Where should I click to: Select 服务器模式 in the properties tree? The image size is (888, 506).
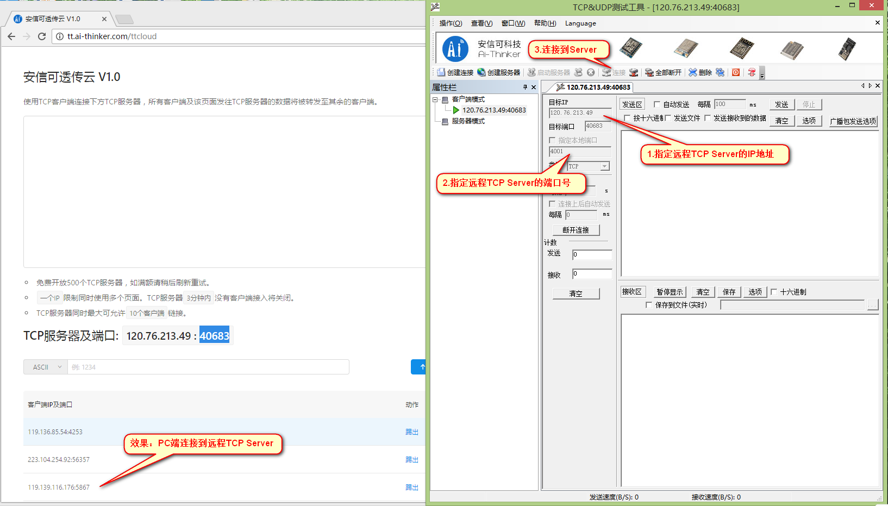[x=468, y=121]
